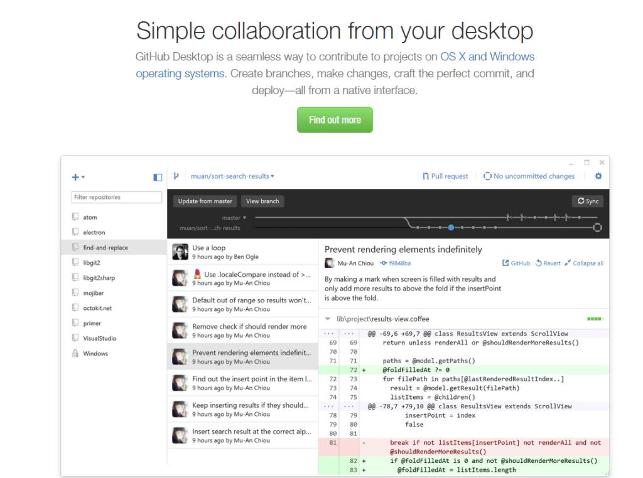Open the commit on GitHub link
Image resolution: width=643 pixels, height=478 pixels.
point(516,263)
